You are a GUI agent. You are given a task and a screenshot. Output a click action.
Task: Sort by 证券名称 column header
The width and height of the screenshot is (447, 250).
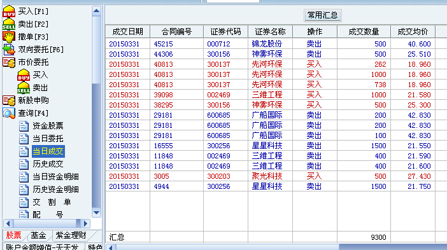pos(270,32)
